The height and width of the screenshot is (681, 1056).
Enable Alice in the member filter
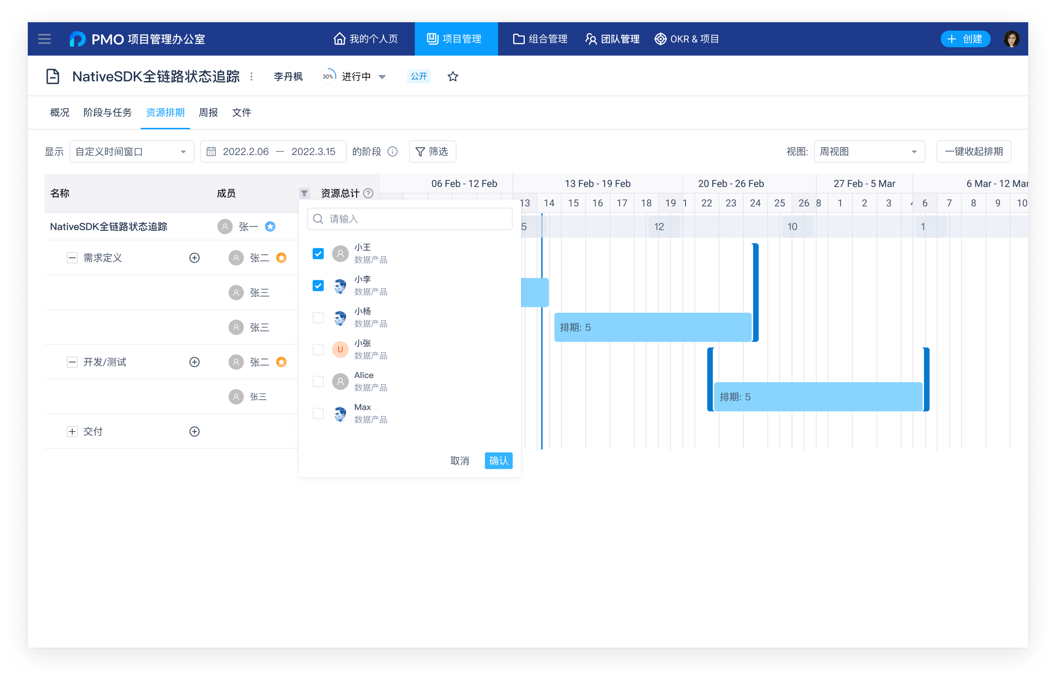(318, 381)
